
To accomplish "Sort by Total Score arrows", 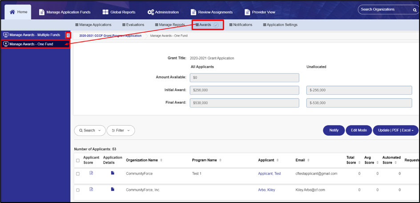I will (x=359, y=163).
